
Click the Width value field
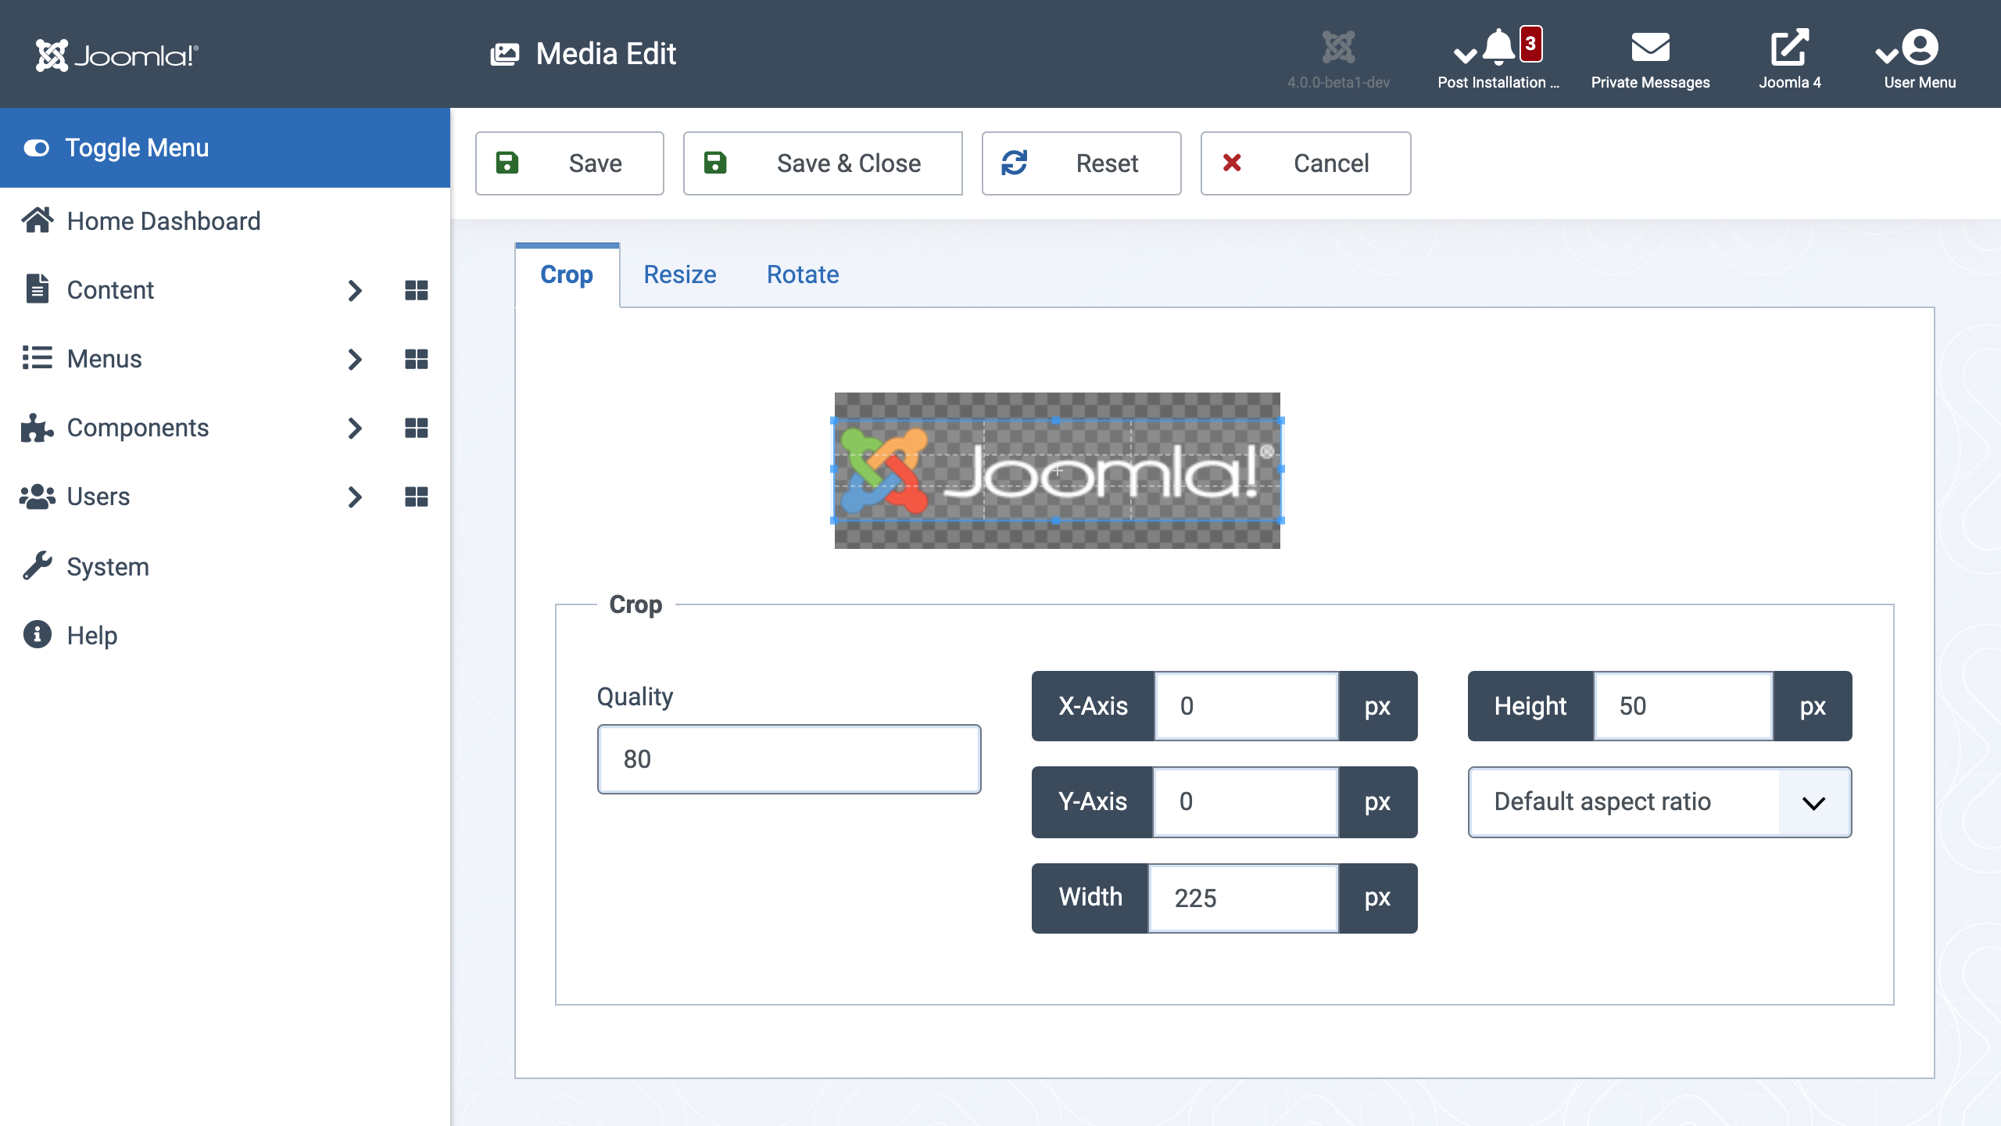click(x=1243, y=898)
